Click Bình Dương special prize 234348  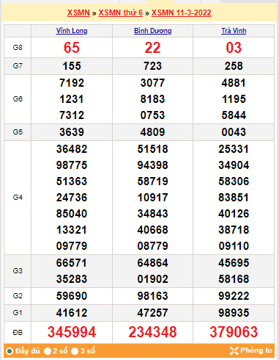[152, 332]
